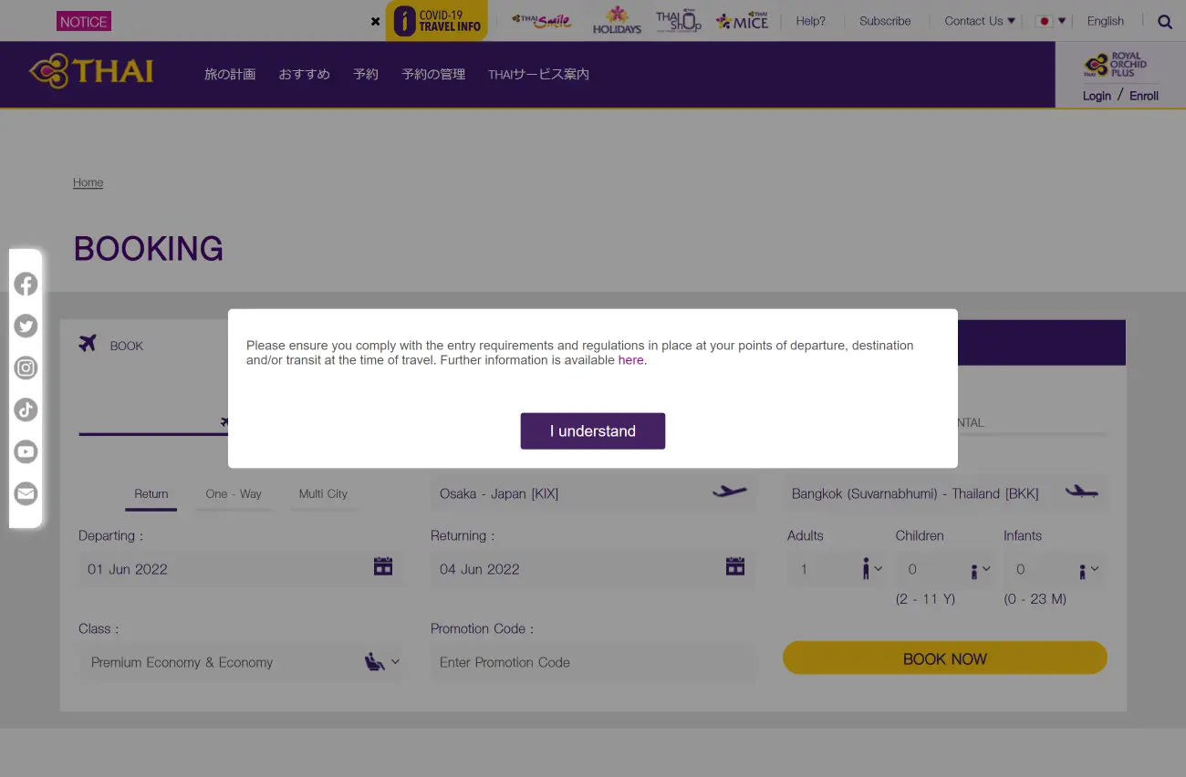This screenshot has height=777, width=1186.
Task: Click the THAI airline home logo
Action: [91, 71]
